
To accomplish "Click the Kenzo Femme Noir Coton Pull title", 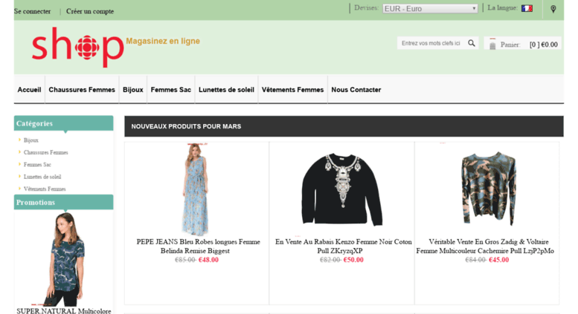I will click(x=343, y=246).
